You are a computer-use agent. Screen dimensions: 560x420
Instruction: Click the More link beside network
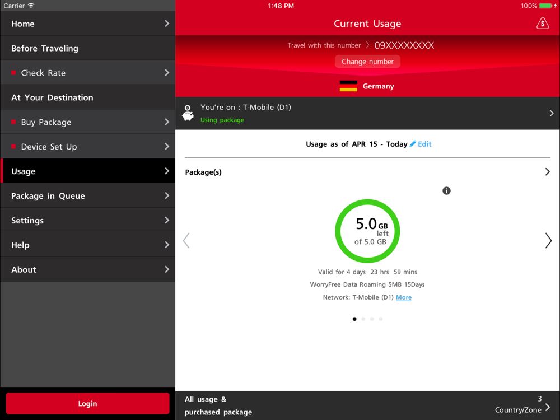coord(404,297)
